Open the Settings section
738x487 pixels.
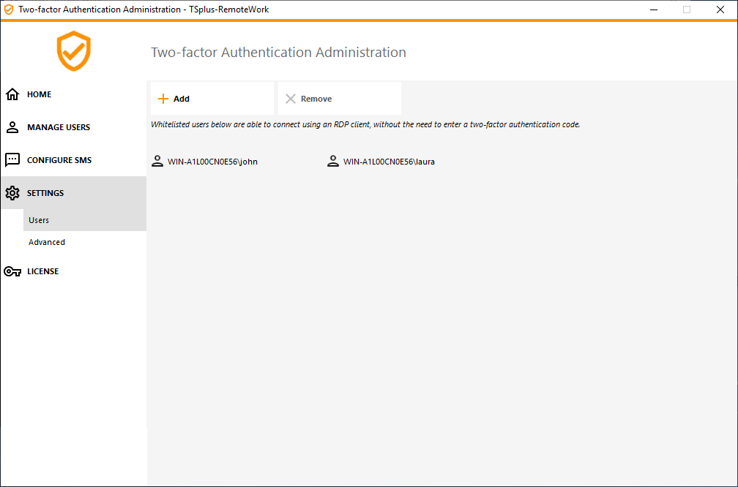pos(44,192)
